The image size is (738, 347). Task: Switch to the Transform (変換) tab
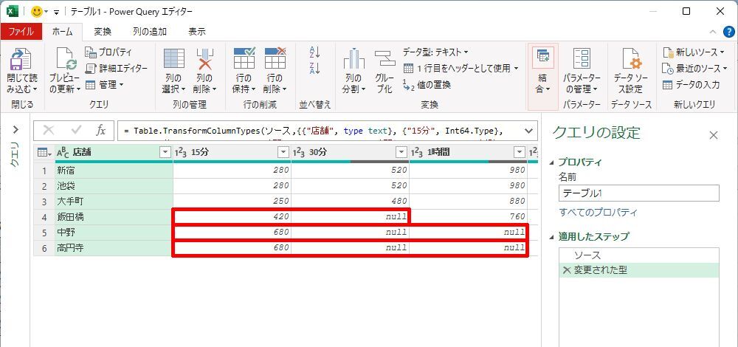[x=103, y=31]
